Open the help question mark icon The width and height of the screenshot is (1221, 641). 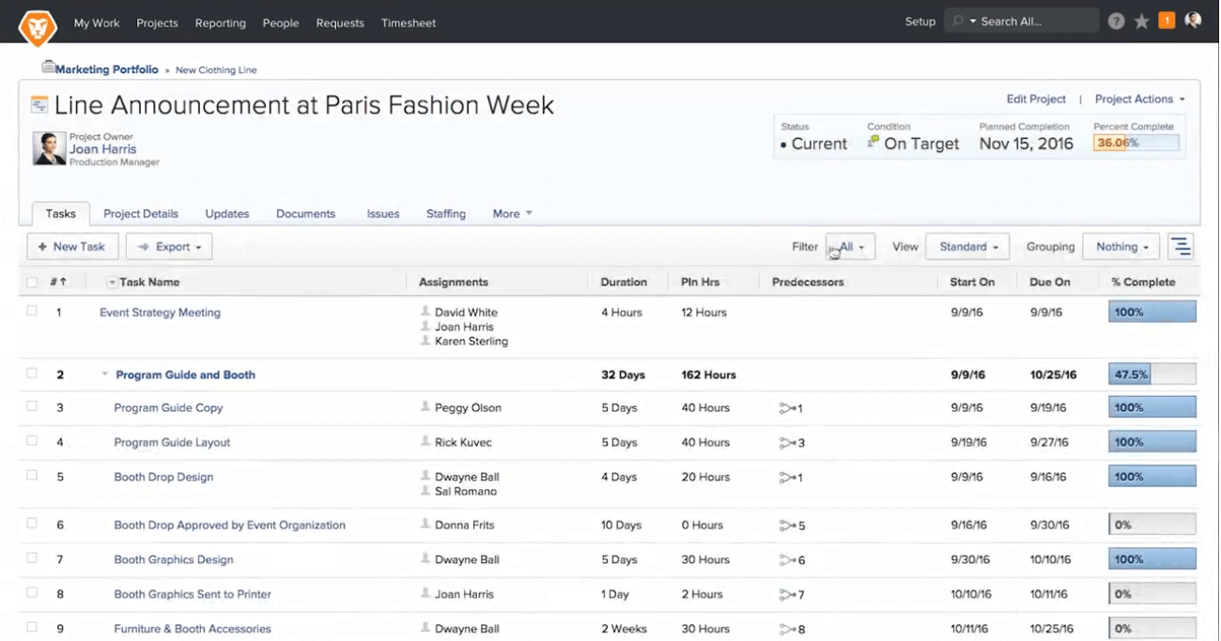(1116, 22)
